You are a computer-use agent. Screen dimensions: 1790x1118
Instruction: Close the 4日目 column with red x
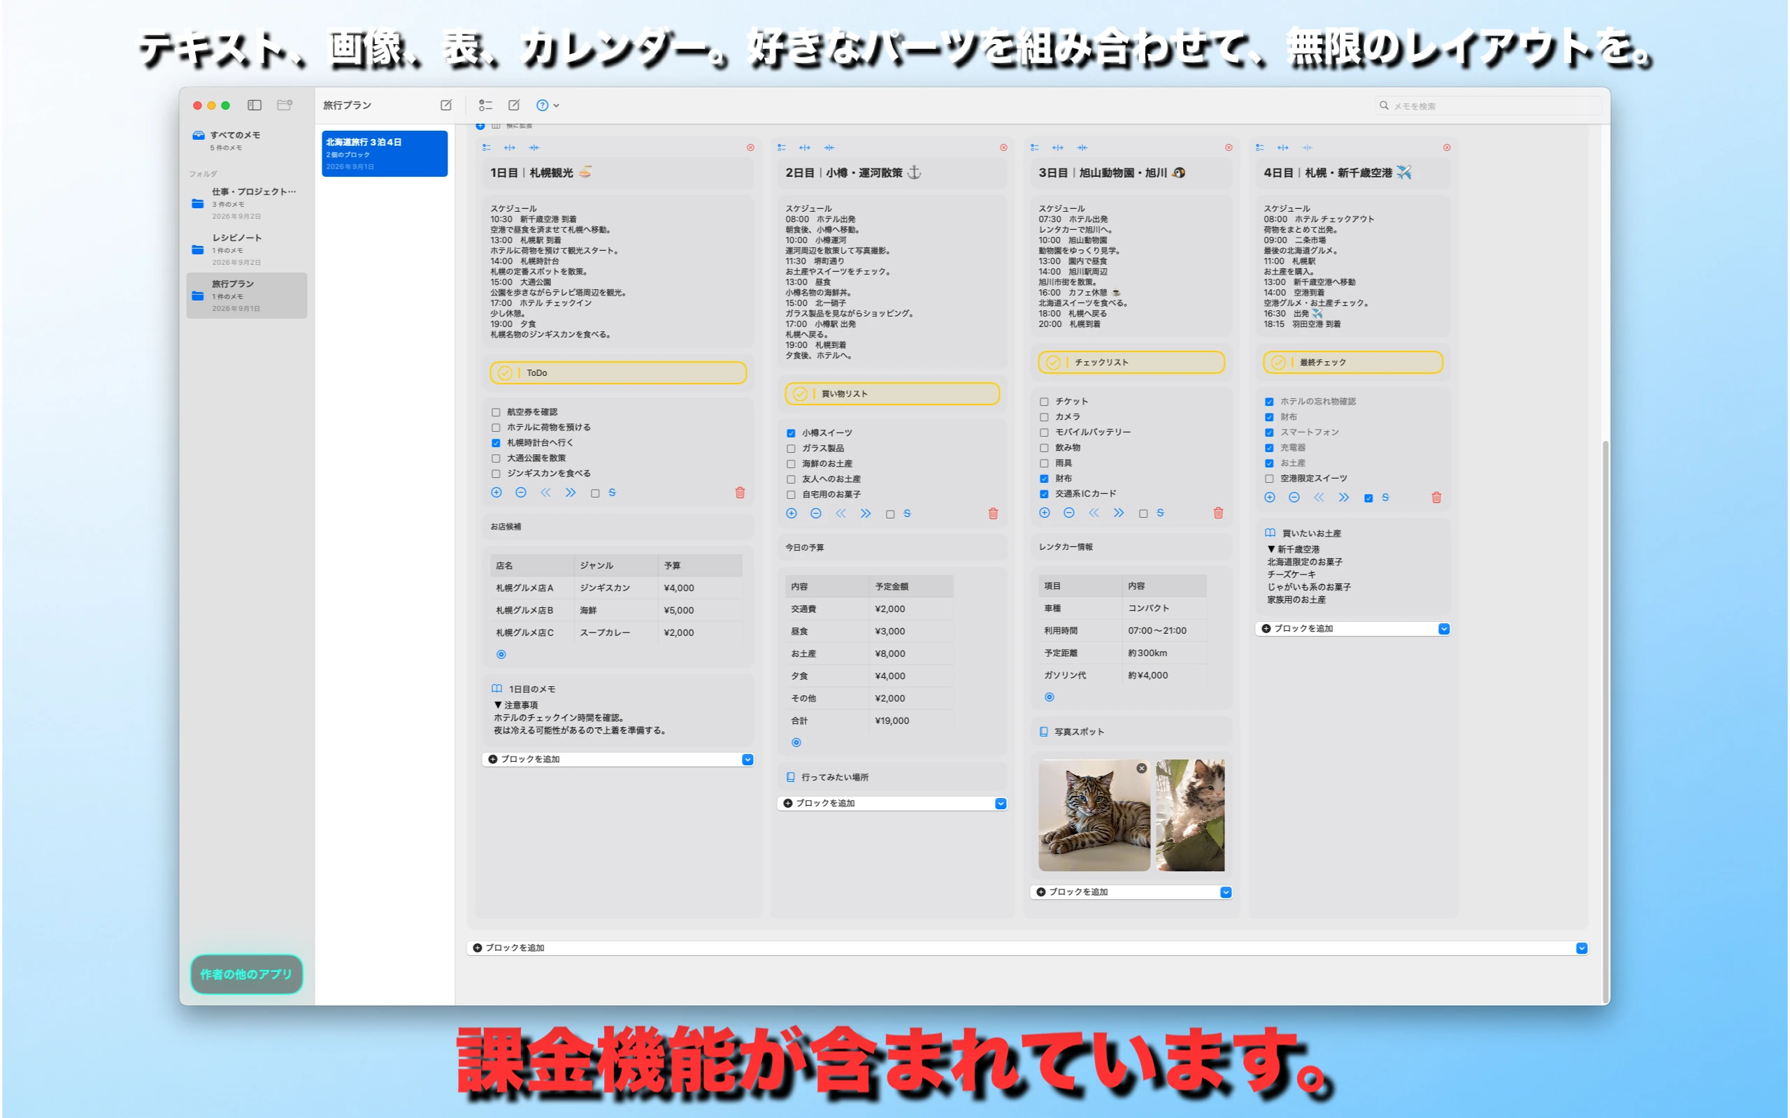[x=1447, y=148]
